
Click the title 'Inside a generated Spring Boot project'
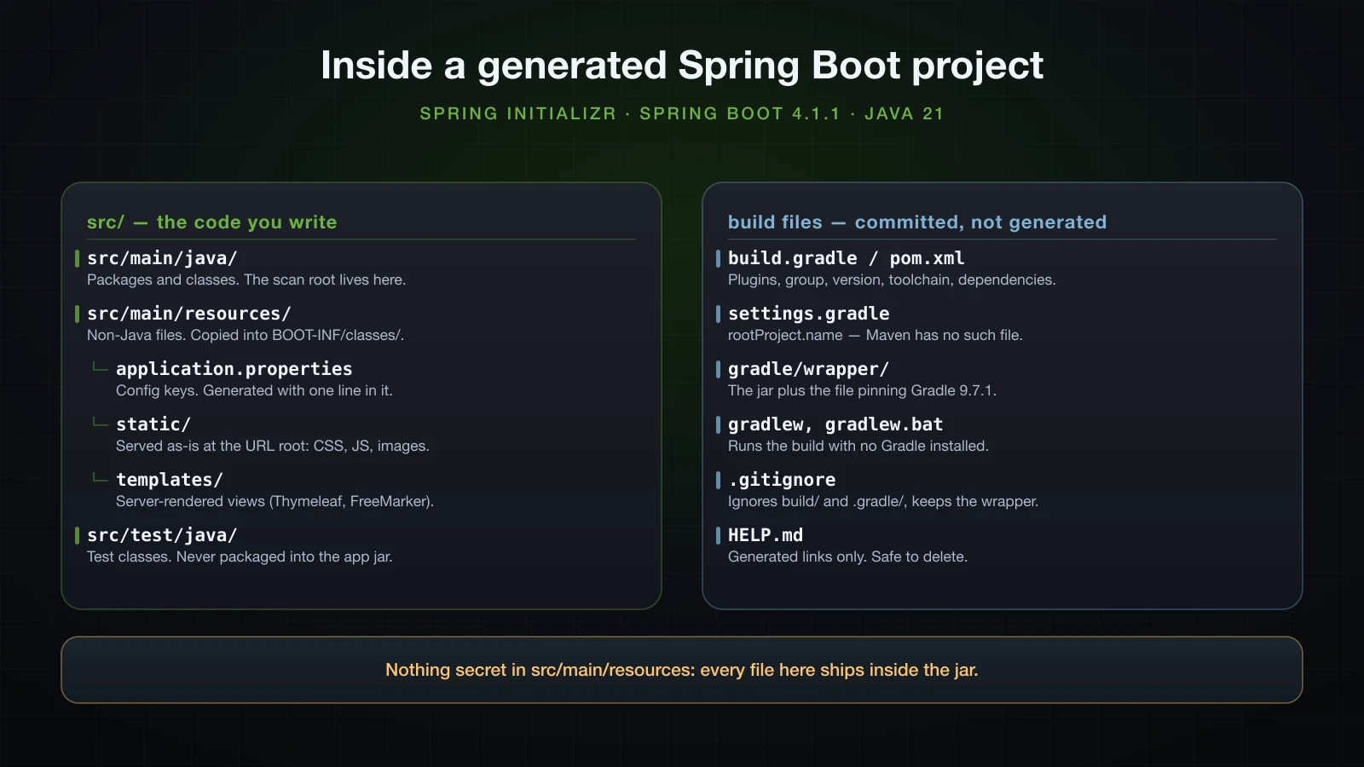[682, 66]
